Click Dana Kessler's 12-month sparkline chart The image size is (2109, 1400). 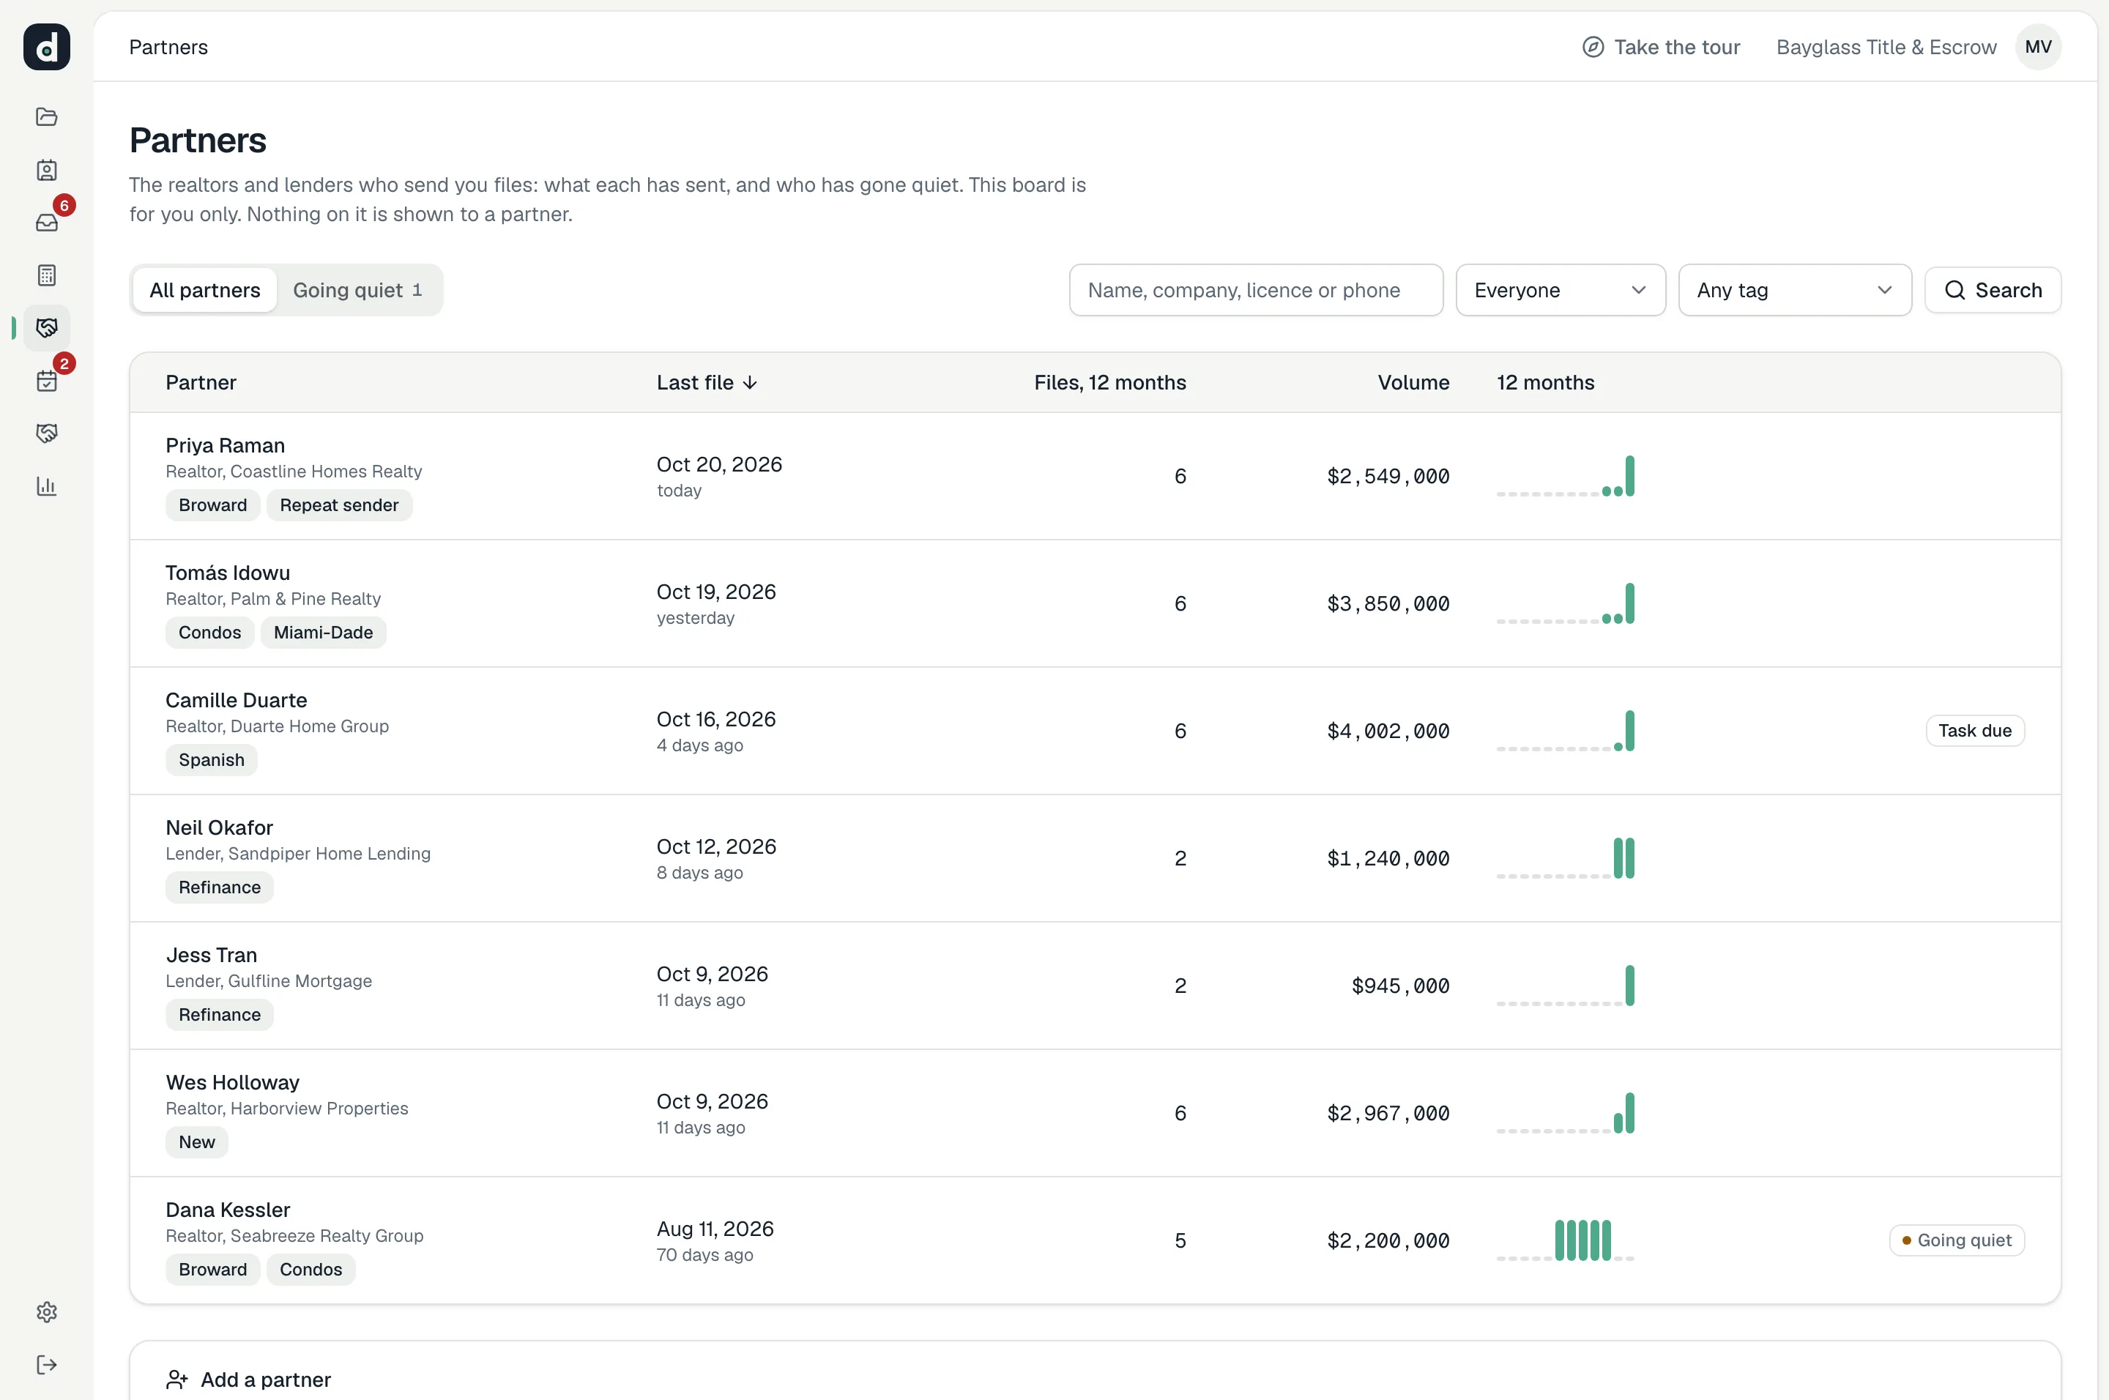click(x=1565, y=1240)
